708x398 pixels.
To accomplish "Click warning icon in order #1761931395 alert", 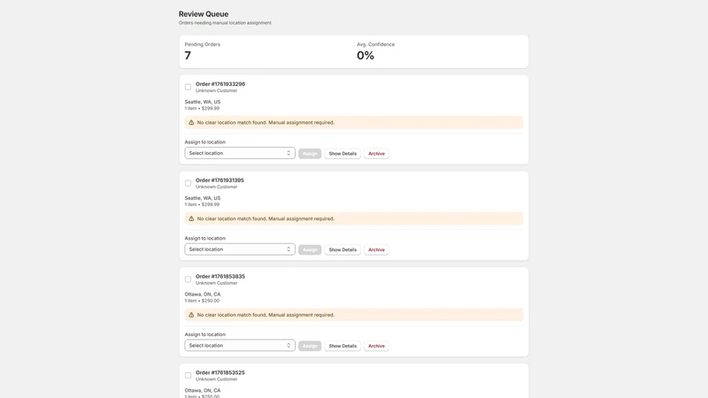I will tap(191, 218).
